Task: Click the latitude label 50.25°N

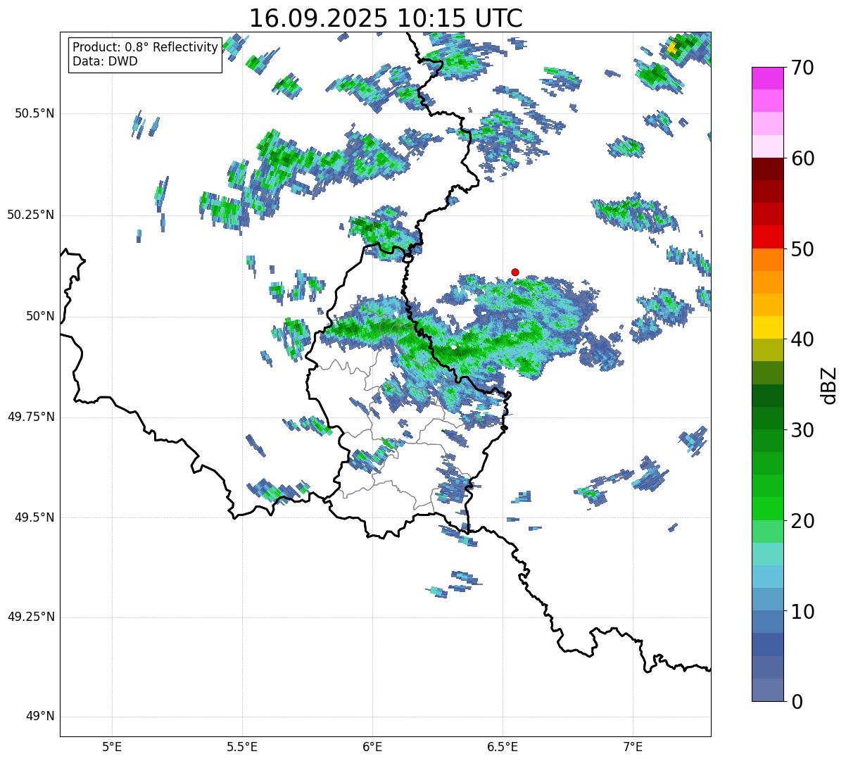Action: (x=31, y=215)
